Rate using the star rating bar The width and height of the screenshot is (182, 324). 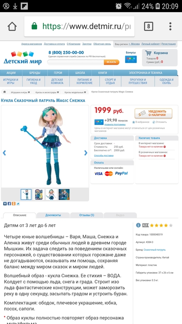pos(161,225)
